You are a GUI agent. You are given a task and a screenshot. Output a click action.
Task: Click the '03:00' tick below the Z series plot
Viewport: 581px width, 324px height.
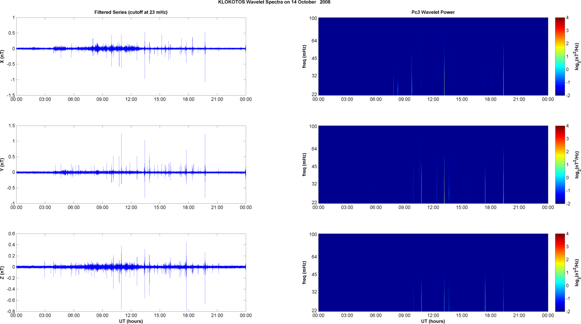tap(45, 315)
